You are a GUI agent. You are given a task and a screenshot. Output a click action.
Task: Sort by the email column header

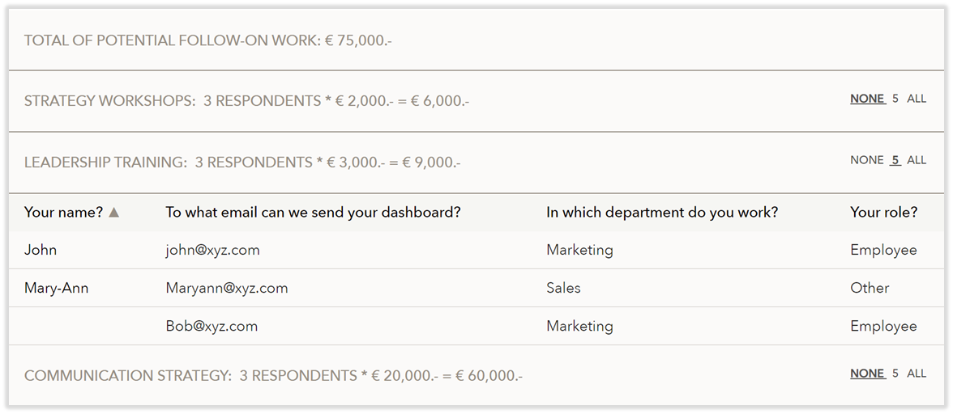[313, 213]
